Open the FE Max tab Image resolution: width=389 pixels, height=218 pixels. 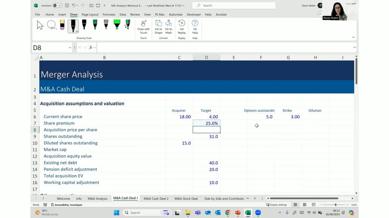[159, 15]
